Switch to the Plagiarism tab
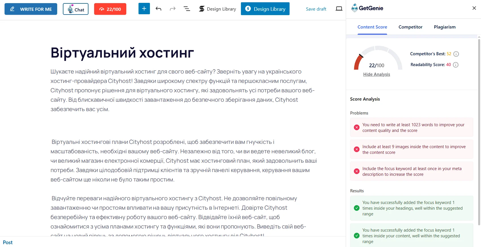The image size is (481, 247). point(445,27)
